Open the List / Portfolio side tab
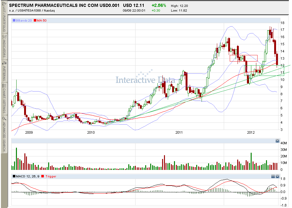292x208 pixels. (x=4, y=19)
